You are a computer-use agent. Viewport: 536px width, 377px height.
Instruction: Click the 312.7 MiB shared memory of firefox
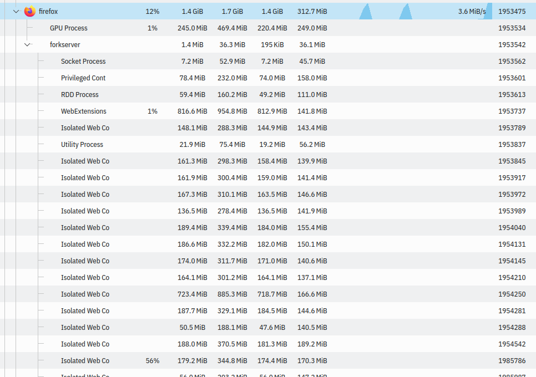pos(312,11)
